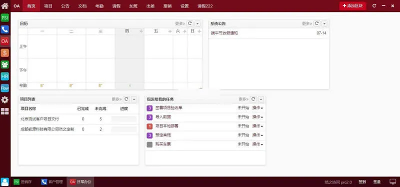Viewport: 400px width, 187px height.
Task: Open the 设置 menu tab
Action: (184, 6)
